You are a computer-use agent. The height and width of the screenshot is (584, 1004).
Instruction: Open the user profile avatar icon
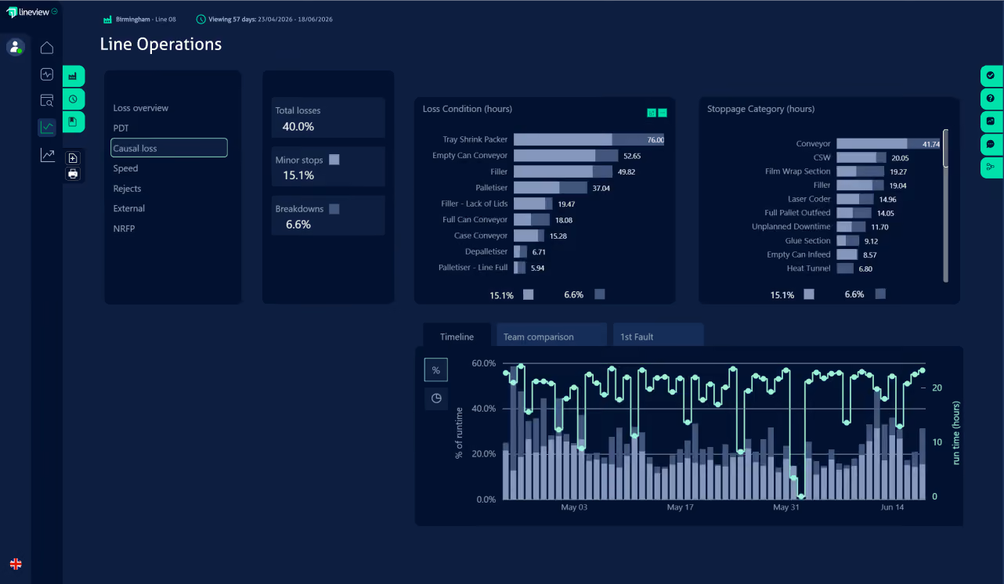point(16,47)
